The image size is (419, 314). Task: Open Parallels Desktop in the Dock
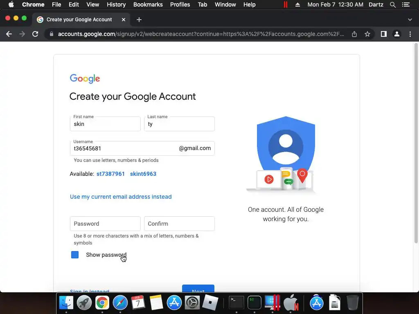[x=272, y=303]
